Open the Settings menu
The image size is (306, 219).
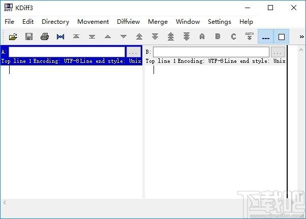click(x=220, y=22)
